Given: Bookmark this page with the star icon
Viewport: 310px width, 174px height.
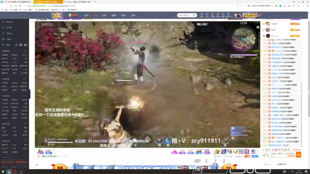Looking at the screenshot, I should pos(26,6).
